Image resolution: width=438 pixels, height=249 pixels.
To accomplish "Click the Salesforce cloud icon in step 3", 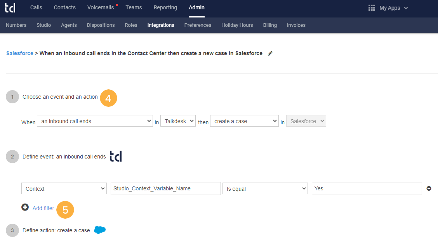I will (x=100, y=230).
